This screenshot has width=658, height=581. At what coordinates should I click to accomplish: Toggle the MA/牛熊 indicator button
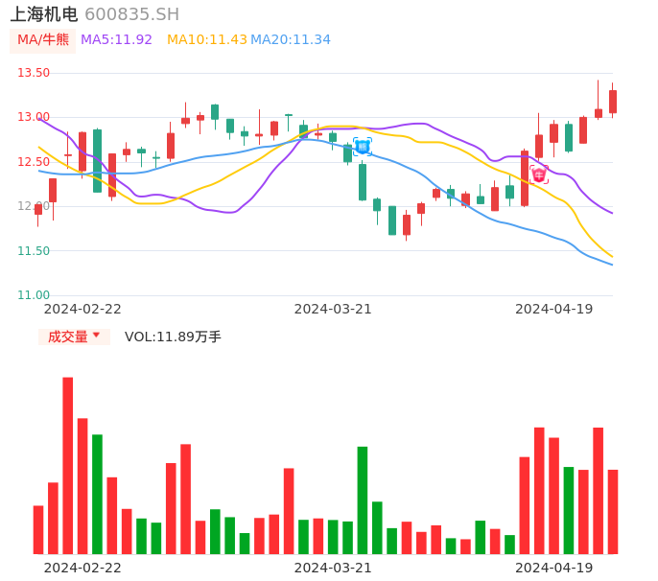click(x=43, y=40)
